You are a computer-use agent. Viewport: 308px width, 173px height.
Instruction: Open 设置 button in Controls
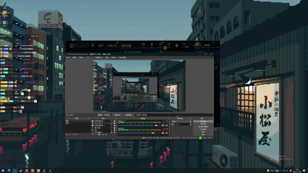click(x=203, y=132)
